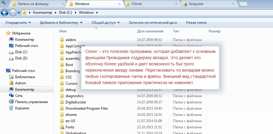Close the Windows tab
273x134 pixels.
point(120,4)
